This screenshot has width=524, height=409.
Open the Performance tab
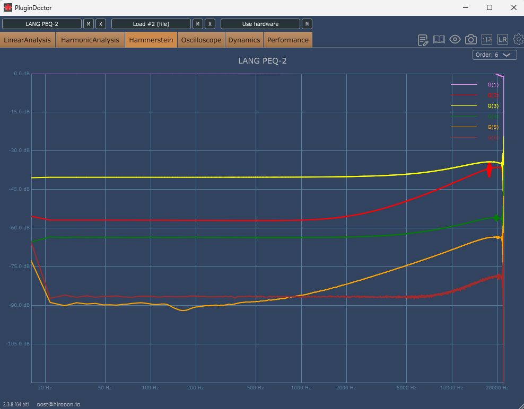pos(288,40)
